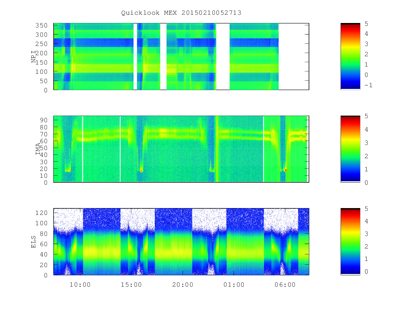Image resolution: width=412 pixels, height=309 pixels.
Task: Click the ELS panel color scale bar
Action: click(350, 241)
